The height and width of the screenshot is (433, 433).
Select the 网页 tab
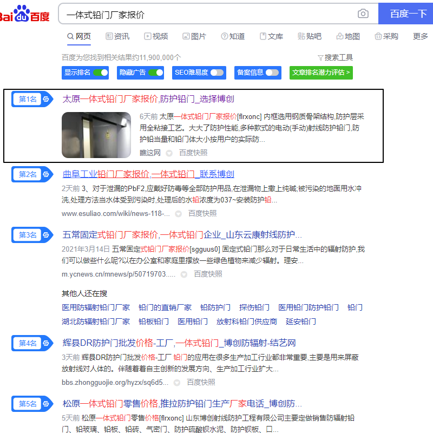coord(79,36)
